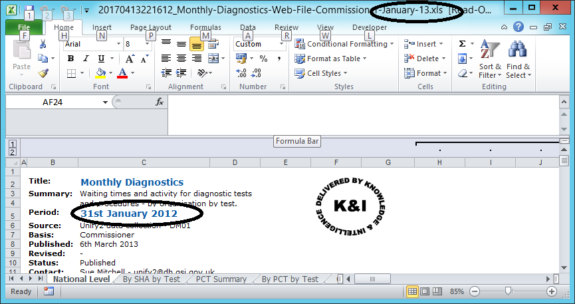Open the font size dropdown showing 8
This screenshot has width=575, height=304.
[147, 44]
